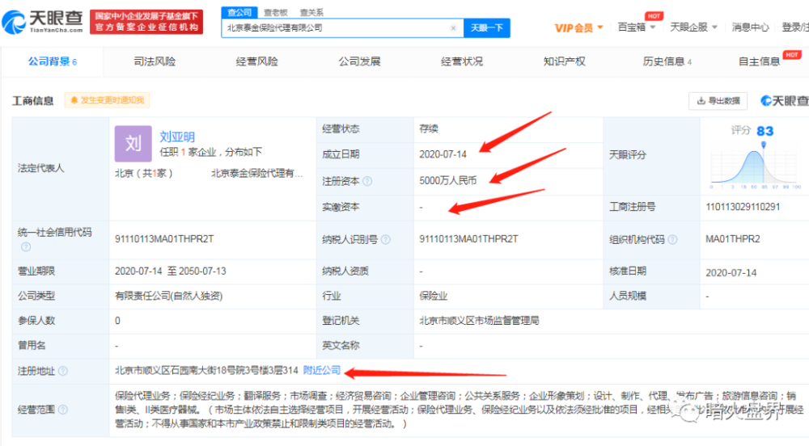Click the 成立日期 value 2020-07-14
Screen dimensions: 809x446
point(443,154)
